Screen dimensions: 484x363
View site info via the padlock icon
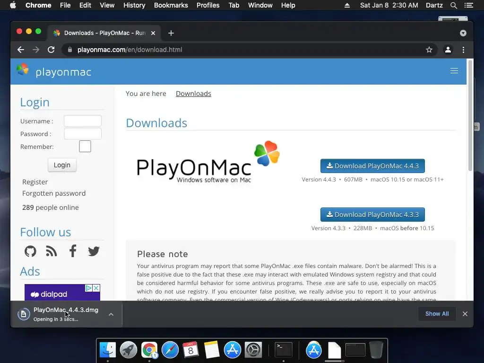coord(70,50)
